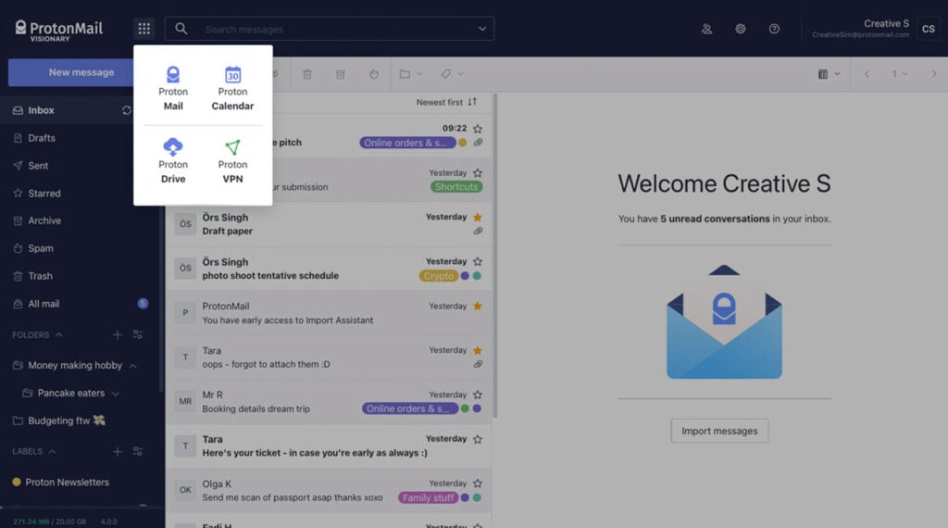Open the Spam folder
This screenshot has height=528, width=948.
[41, 248]
